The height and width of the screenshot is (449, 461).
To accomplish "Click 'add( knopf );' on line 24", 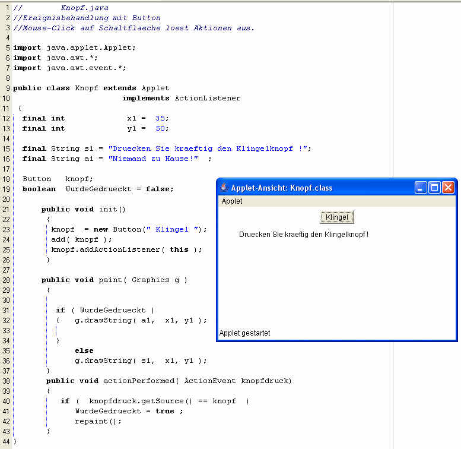I will coord(81,239).
